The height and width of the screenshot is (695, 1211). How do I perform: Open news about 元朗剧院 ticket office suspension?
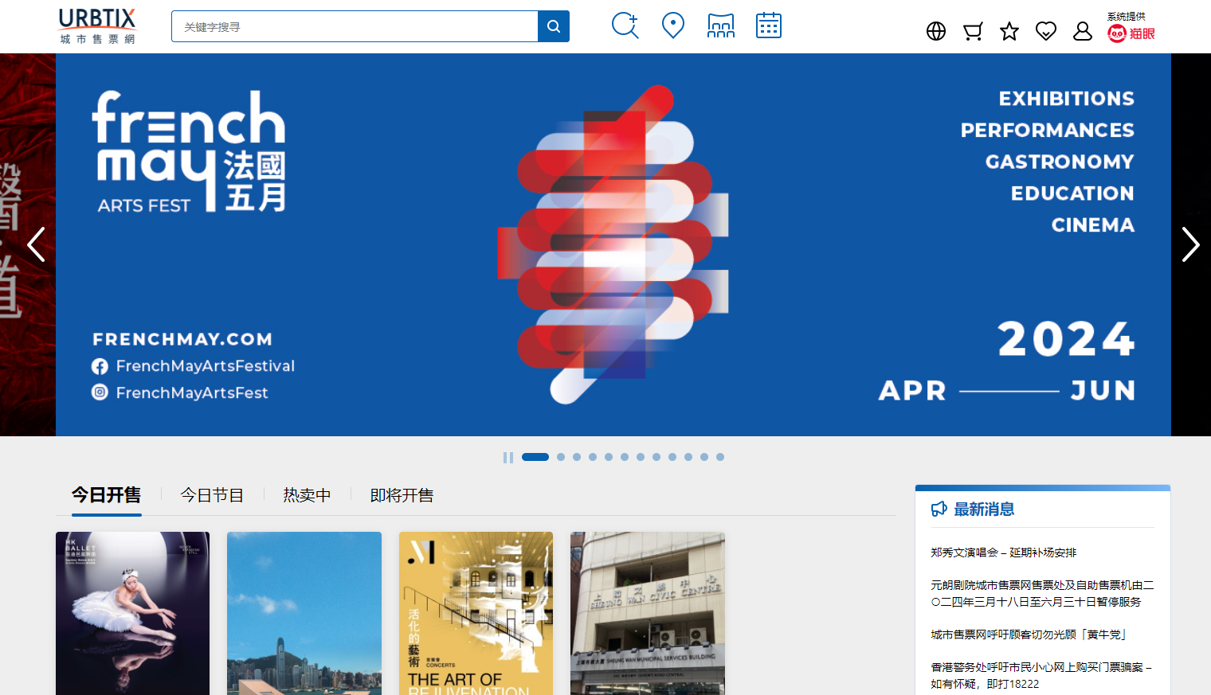point(1042,593)
